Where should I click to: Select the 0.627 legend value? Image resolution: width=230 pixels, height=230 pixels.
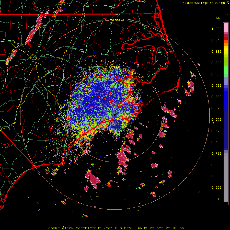tap(216, 108)
